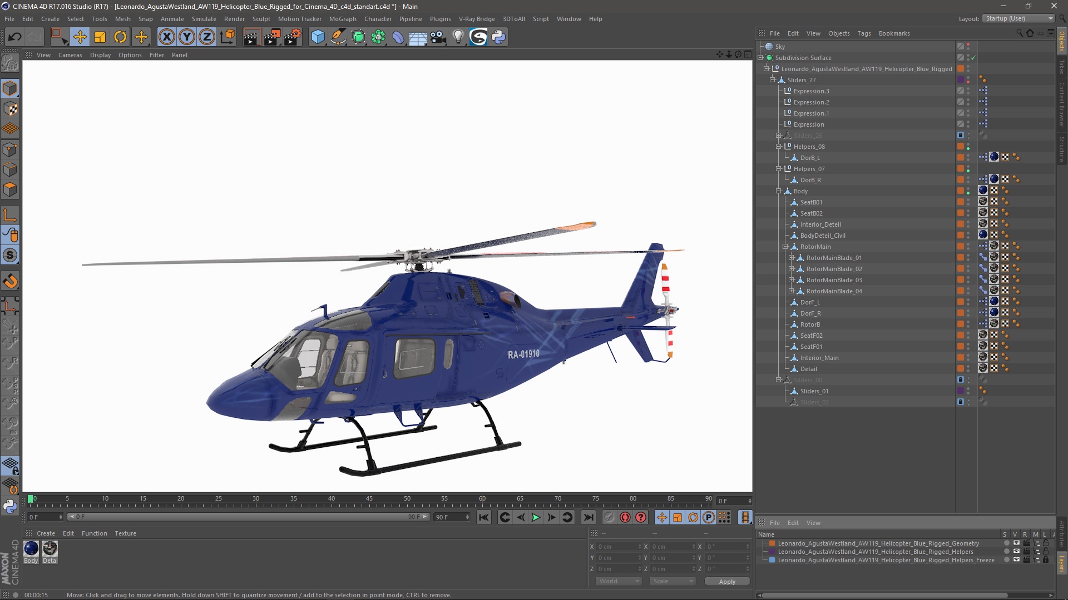The image size is (1068, 600).
Task: Add a light object
Action: point(458,37)
